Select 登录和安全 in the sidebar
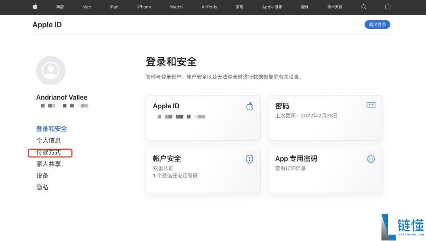Screen dimensions: 426x241 click(52, 128)
